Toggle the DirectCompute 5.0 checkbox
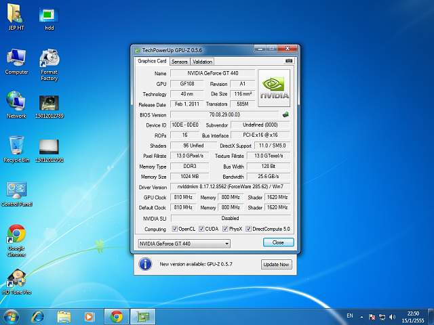Viewport: 434px width, 325px height. pyautogui.click(x=248, y=229)
